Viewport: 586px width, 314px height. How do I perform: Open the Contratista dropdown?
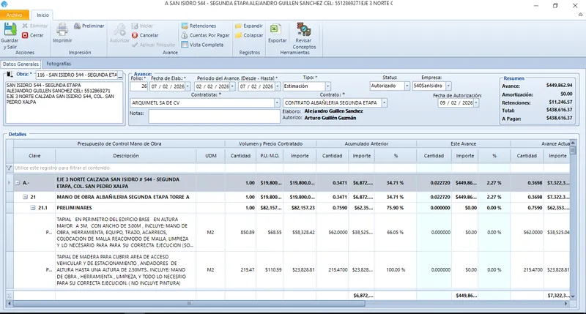coord(277,102)
